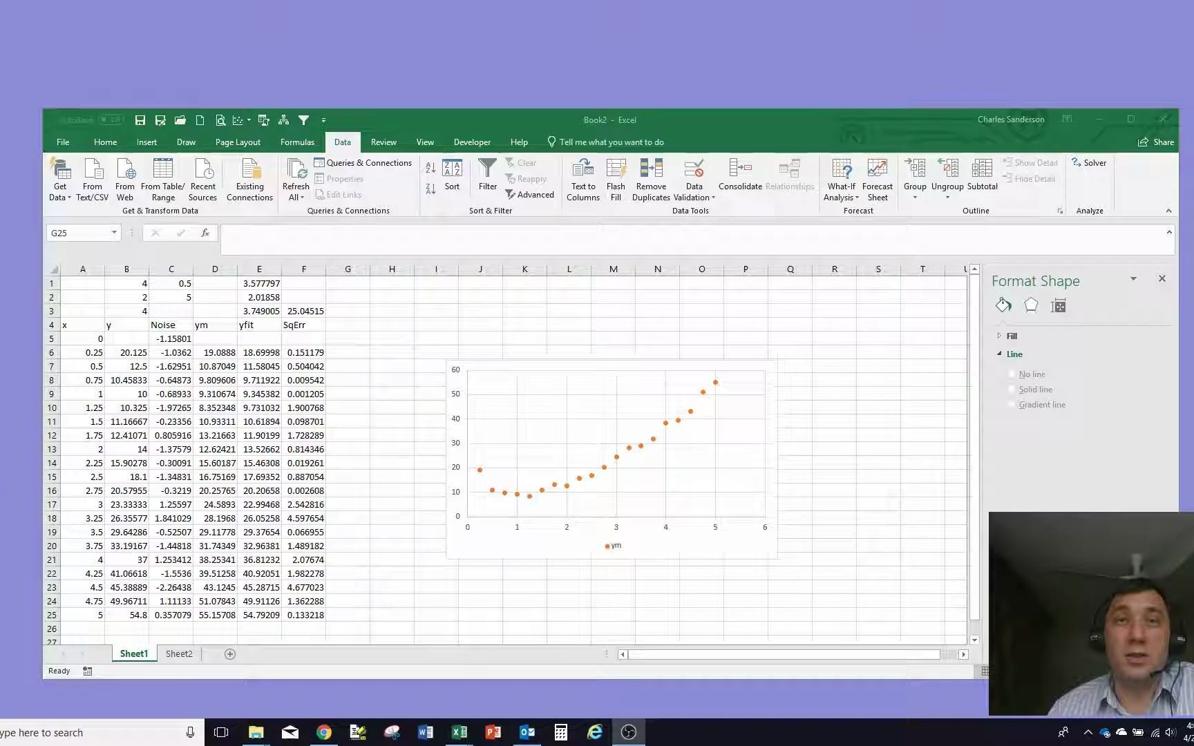This screenshot has width=1194, height=746.
Task: Apply a Filter to the data
Action: [x=487, y=178]
